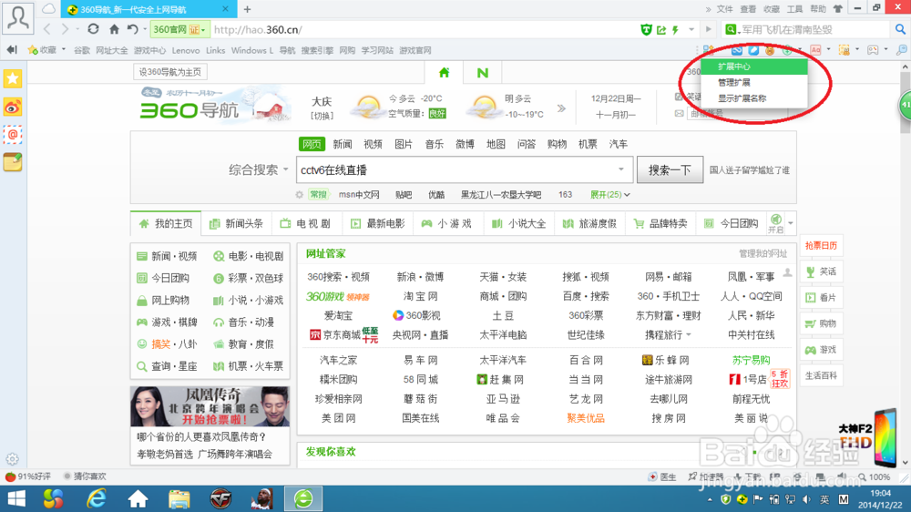911x512 pixels.
Task: Click the green home tab icon on page
Action: point(444,73)
